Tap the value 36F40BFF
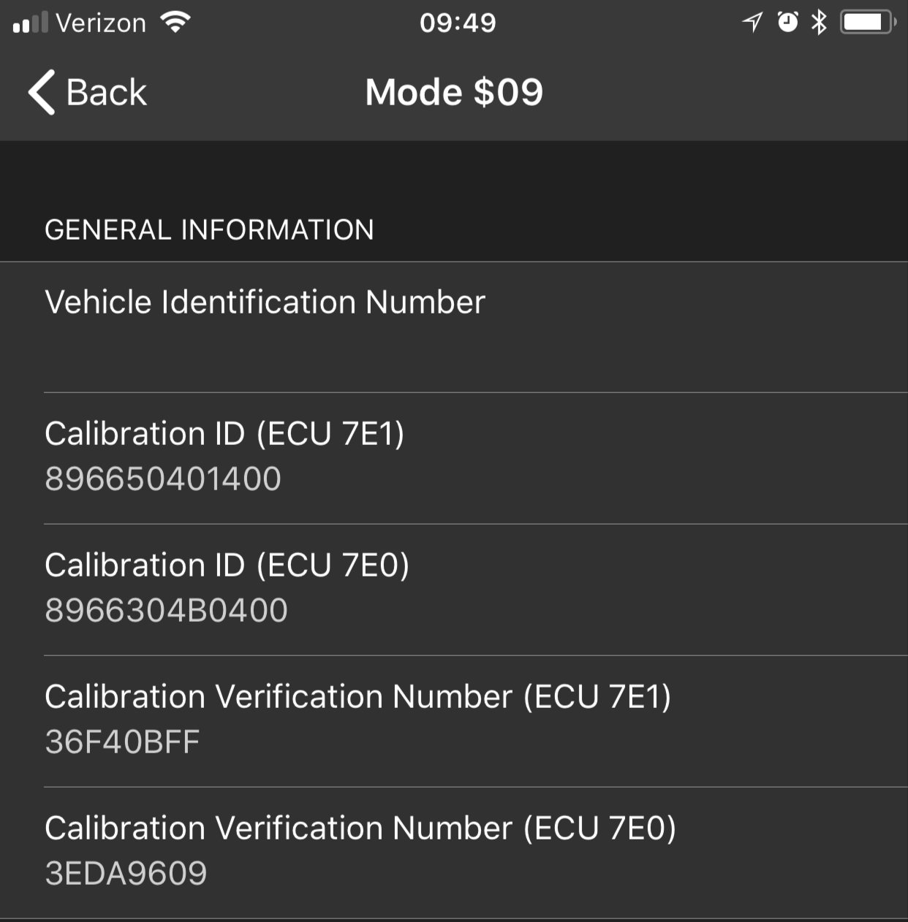Screen dimensions: 908x922 (x=123, y=742)
